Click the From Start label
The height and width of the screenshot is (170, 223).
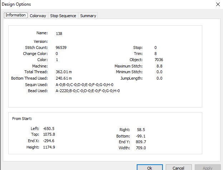22,119
